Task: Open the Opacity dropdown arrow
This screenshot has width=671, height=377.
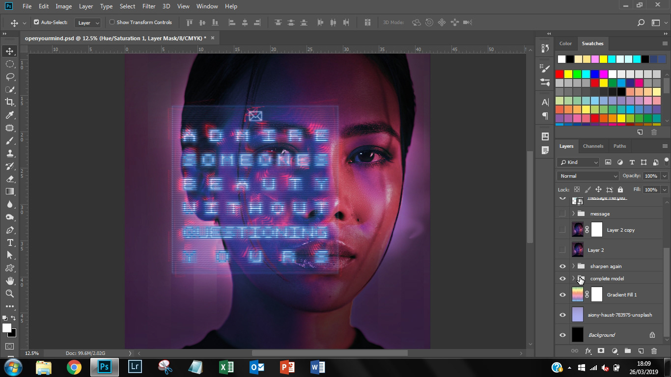Action: (665, 176)
